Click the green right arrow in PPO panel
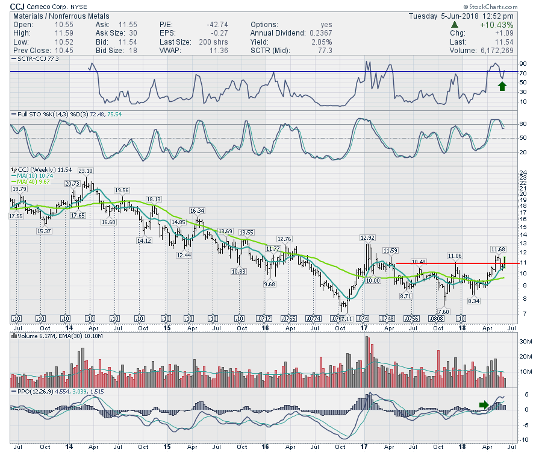The width and height of the screenshot is (542, 452). tap(484, 404)
